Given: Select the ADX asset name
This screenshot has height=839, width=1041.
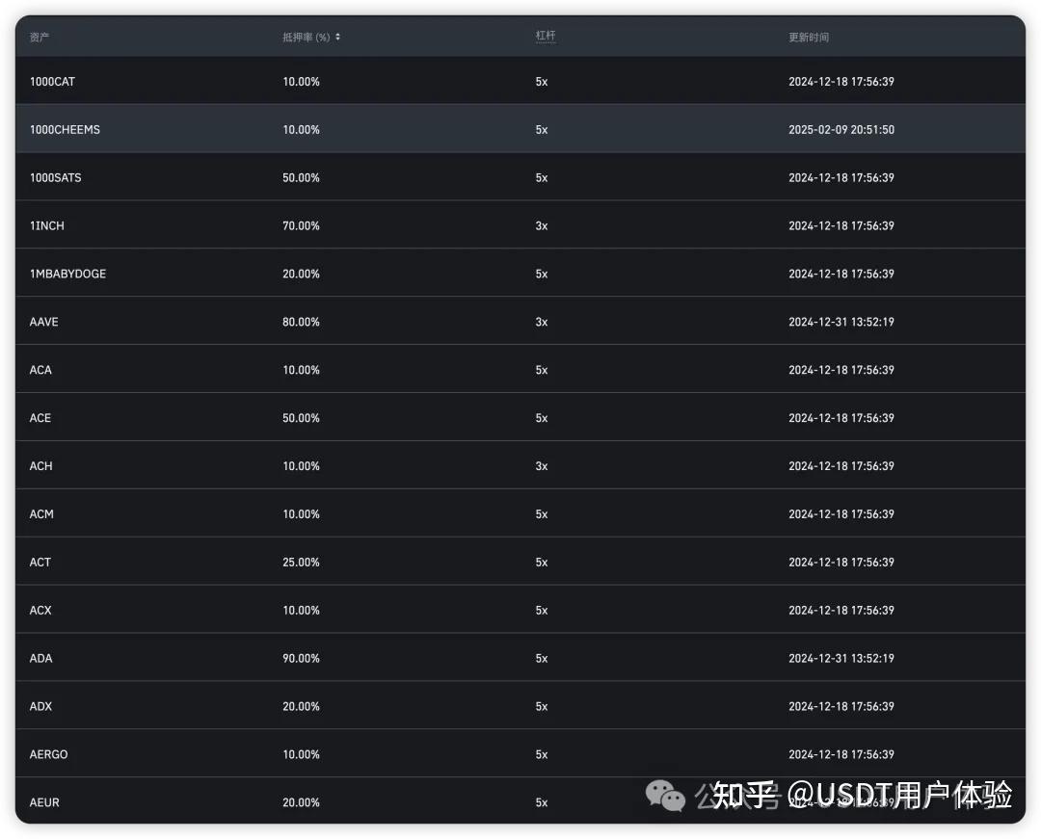Looking at the screenshot, I should [x=41, y=707].
